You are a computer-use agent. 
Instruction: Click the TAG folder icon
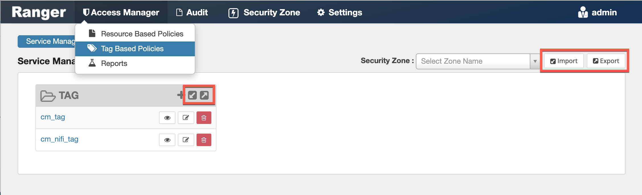pos(48,96)
